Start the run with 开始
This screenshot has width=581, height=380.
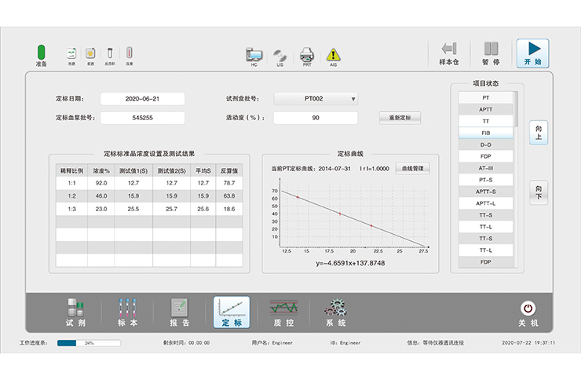(533, 53)
